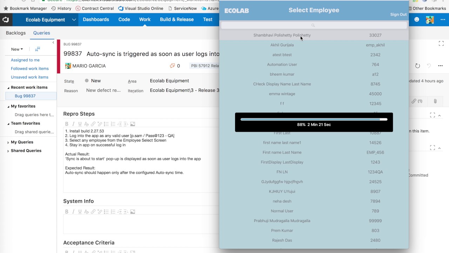Open the work item actions ellipsis menu
The width and height of the screenshot is (449, 253).
[x=440, y=66]
